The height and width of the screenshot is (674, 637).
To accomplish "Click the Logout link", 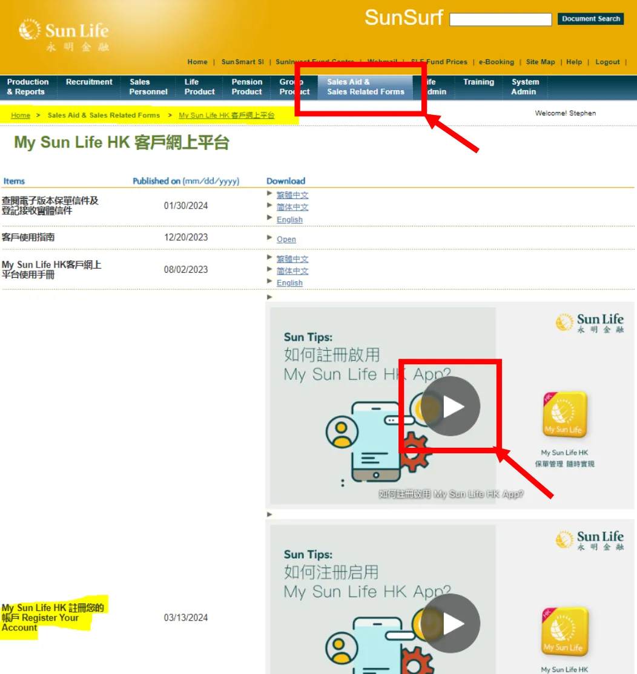I will (x=607, y=62).
